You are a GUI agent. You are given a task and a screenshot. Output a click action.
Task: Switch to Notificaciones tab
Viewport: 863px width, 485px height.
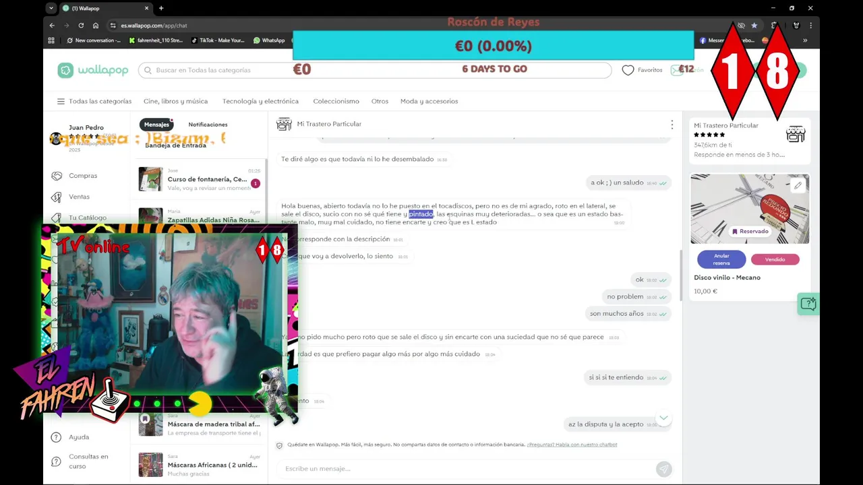click(x=208, y=125)
